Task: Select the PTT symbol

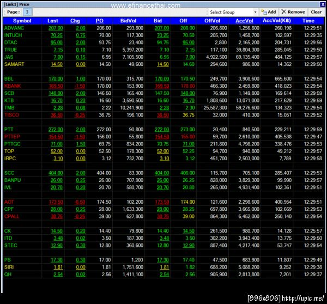Action: (9, 130)
